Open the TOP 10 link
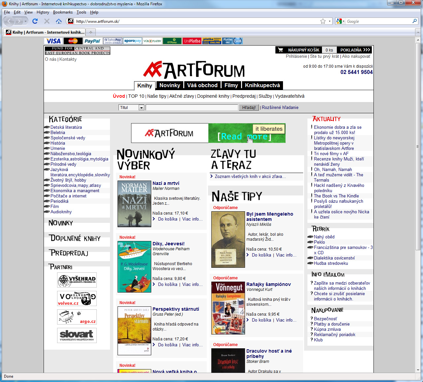 (136, 96)
